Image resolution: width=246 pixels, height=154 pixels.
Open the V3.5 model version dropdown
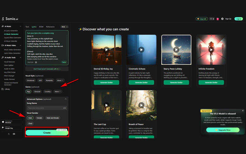[65, 27]
